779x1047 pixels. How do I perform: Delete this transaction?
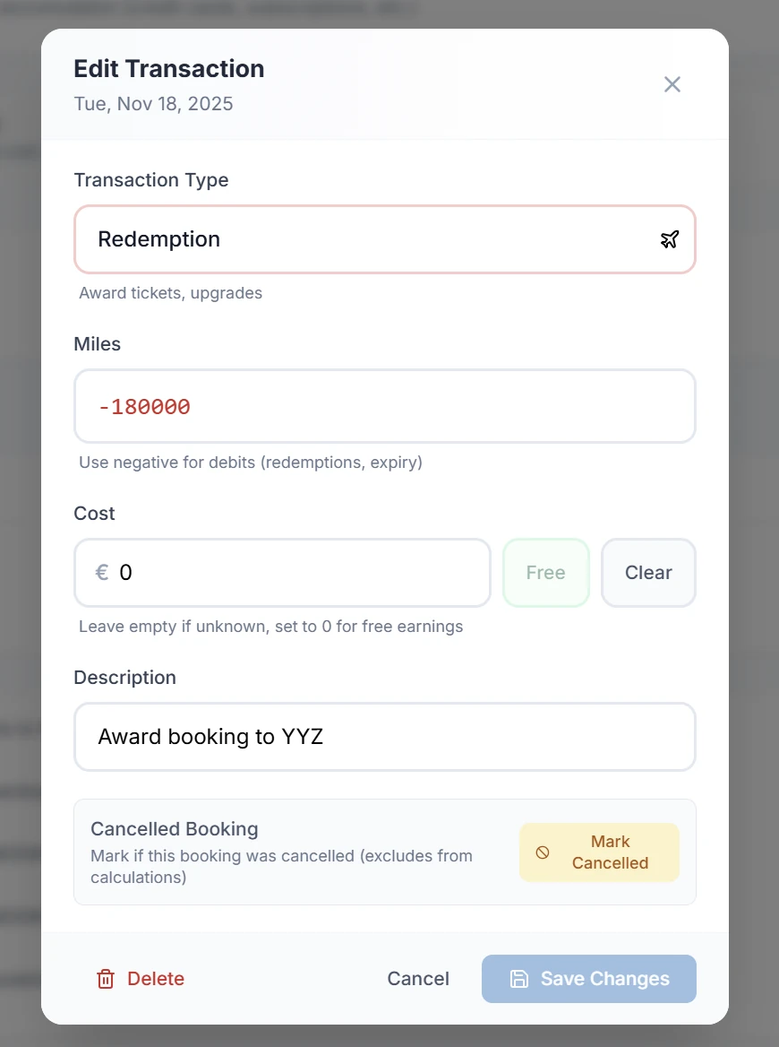(x=140, y=979)
